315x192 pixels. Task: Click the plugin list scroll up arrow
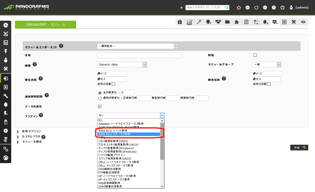click(x=162, y=120)
